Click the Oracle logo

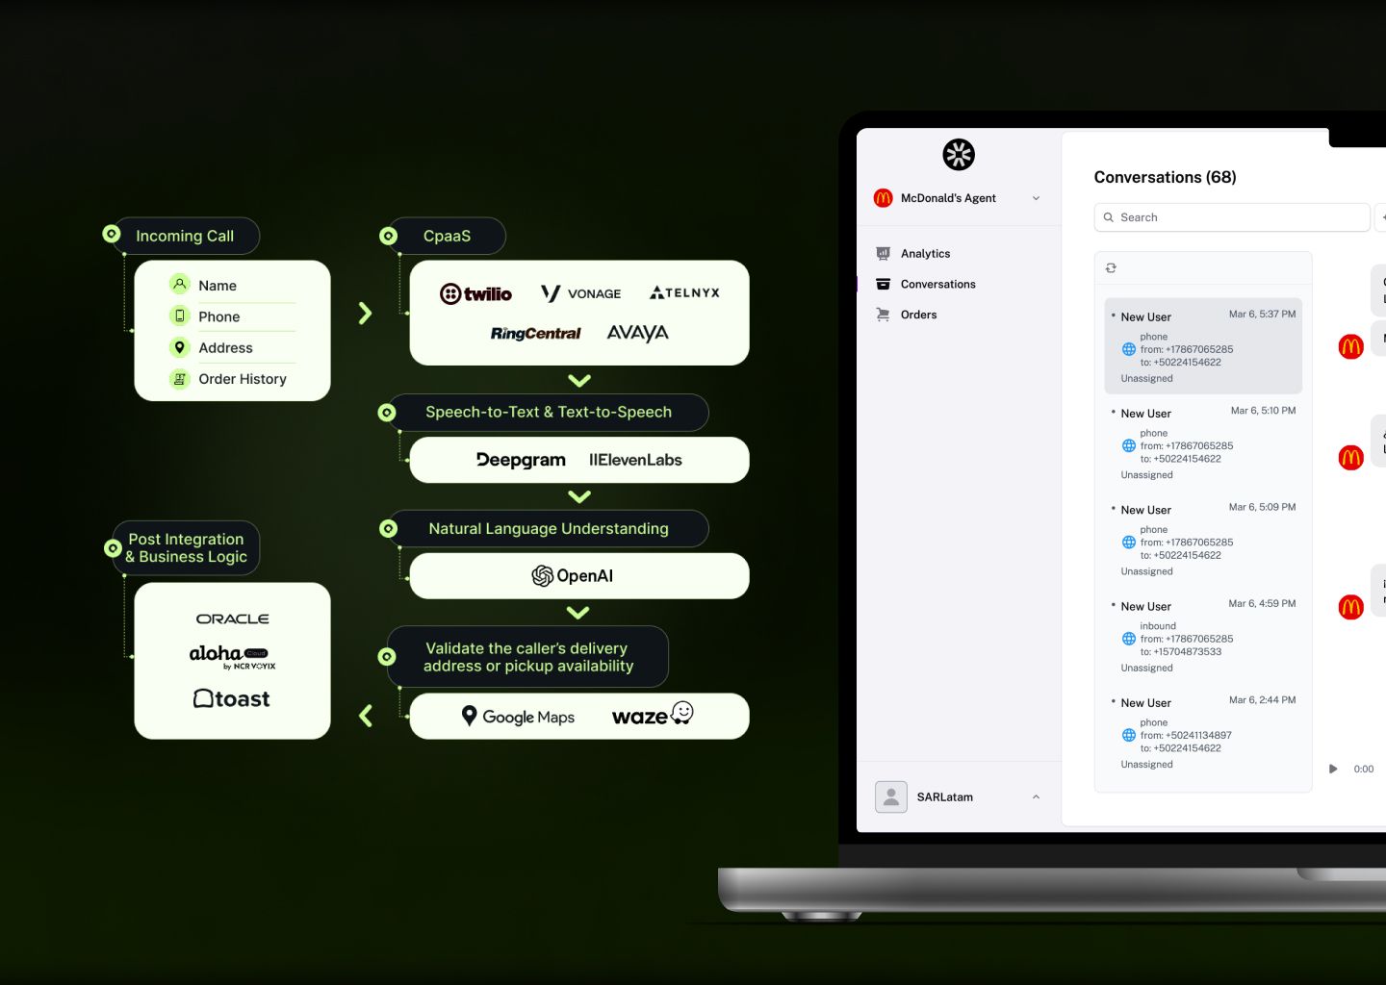point(232,619)
